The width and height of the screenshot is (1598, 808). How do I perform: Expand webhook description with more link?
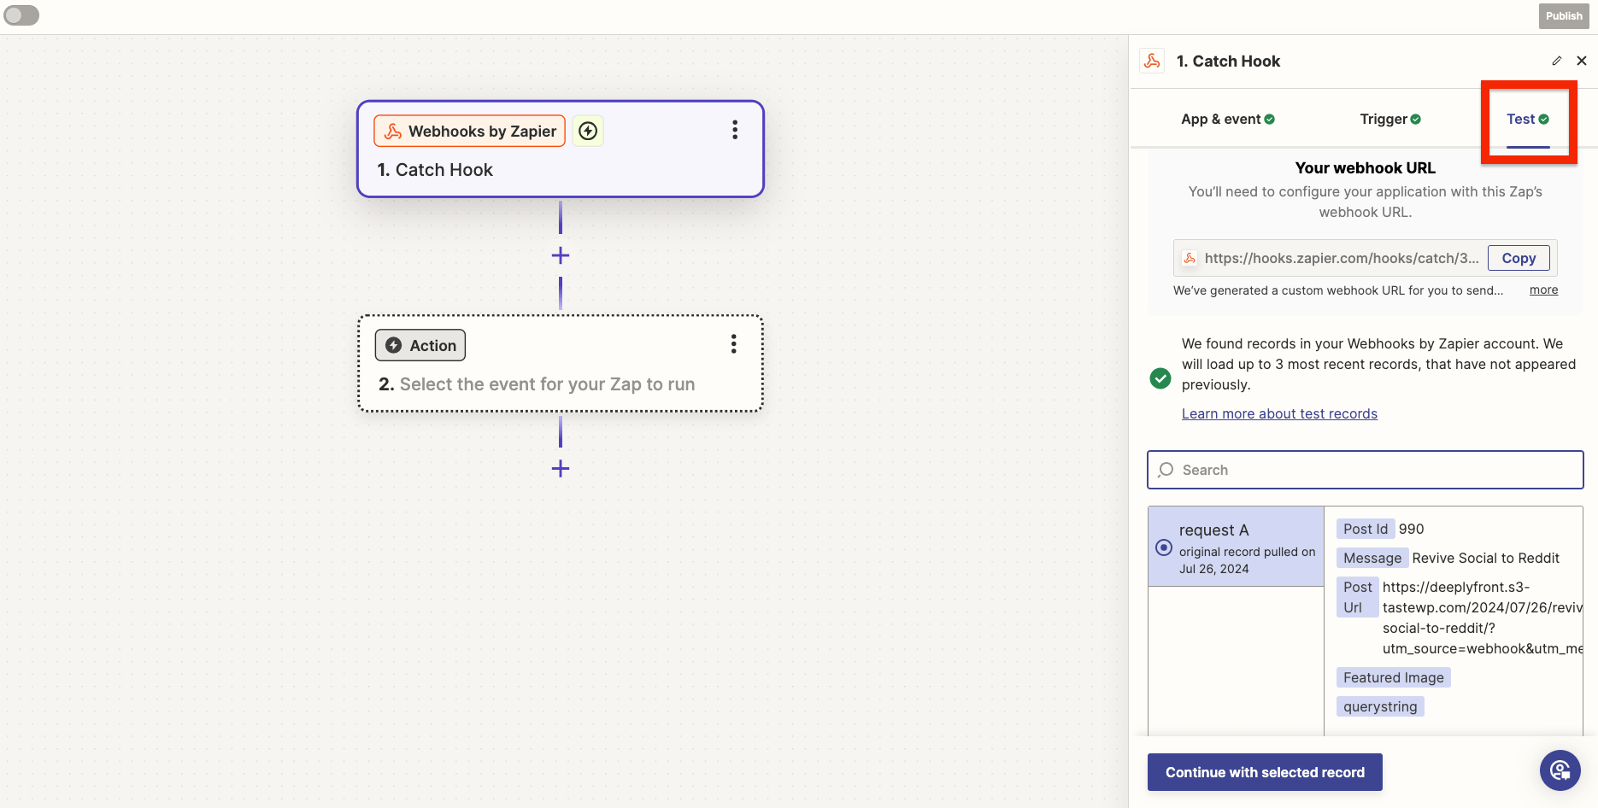pos(1543,290)
